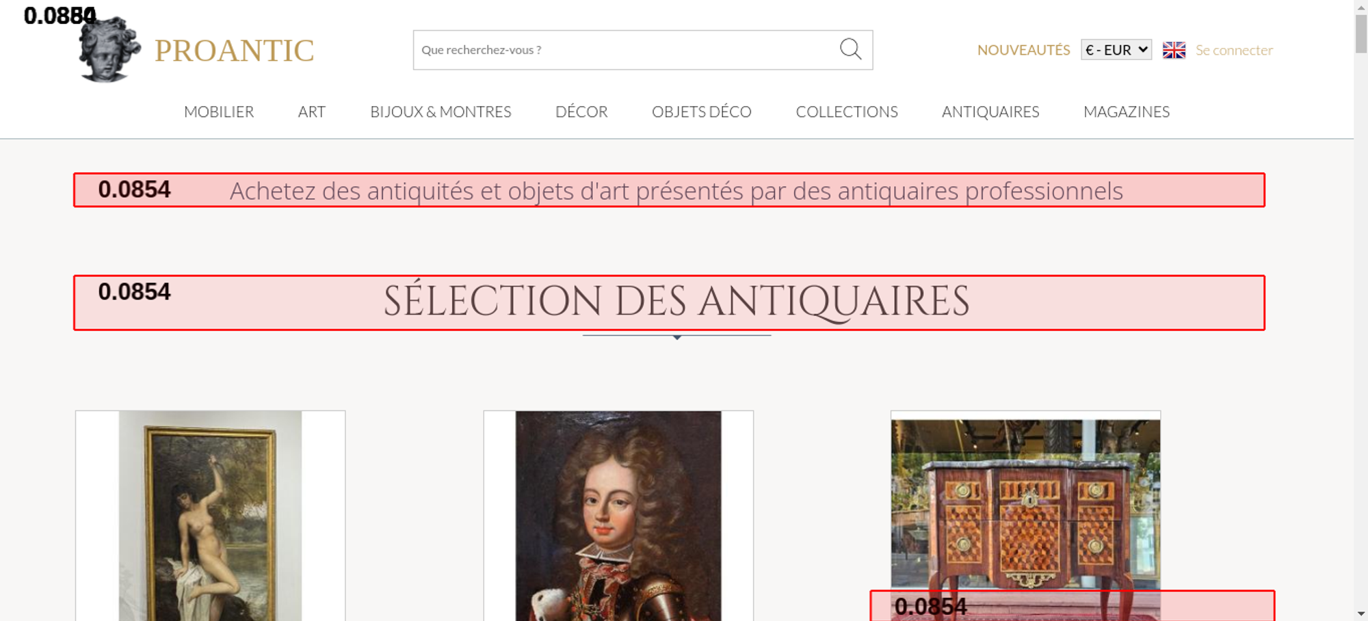This screenshot has height=621, width=1368.
Task: View the nude bather painting thumbnail
Action: pos(210,516)
